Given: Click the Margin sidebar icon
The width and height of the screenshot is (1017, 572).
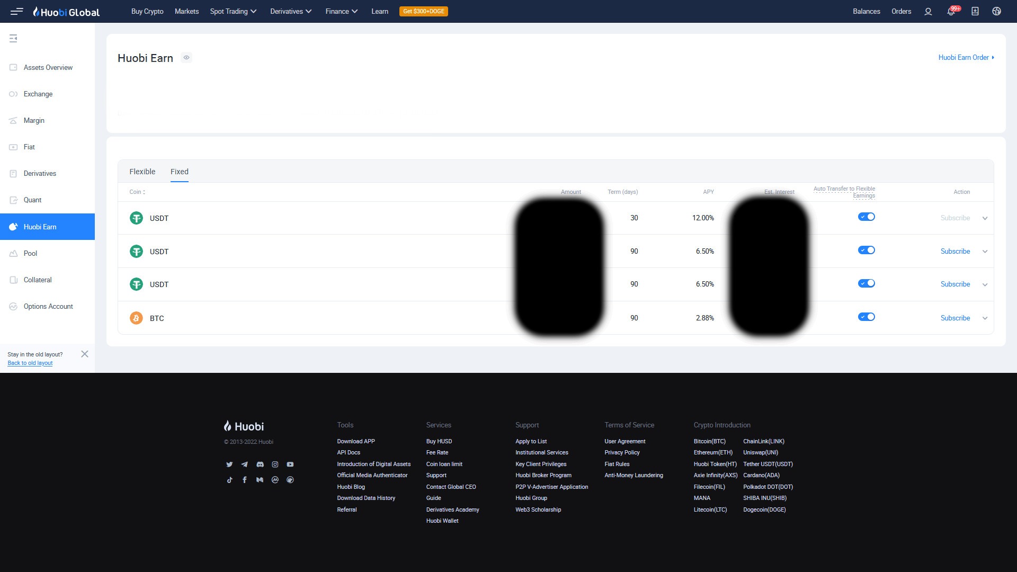Looking at the screenshot, I should click(x=13, y=120).
